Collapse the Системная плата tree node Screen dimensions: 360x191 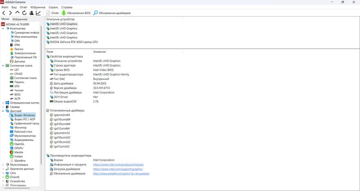pyautogui.click(x=3, y=66)
